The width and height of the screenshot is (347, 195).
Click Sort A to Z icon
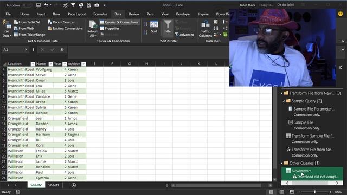tap(146, 24)
